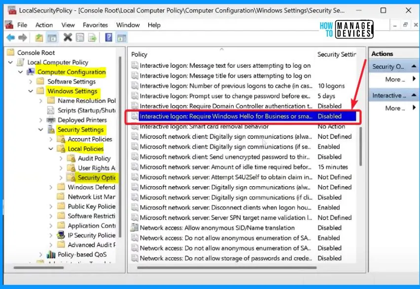Collapse the Computer Configuration node
This screenshot has width=420, height=289.
[x=20, y=72]
